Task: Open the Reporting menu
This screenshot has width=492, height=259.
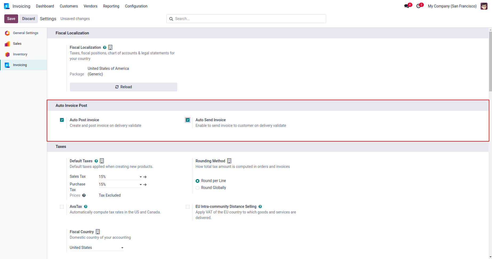Action: click(111, 6)
